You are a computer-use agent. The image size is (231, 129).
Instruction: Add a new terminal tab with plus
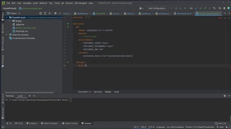point(30,96)
